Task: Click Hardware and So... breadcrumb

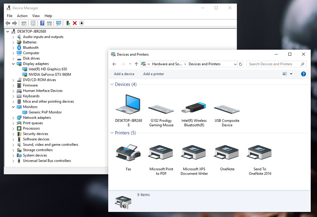Action: [x=167, y=64]
